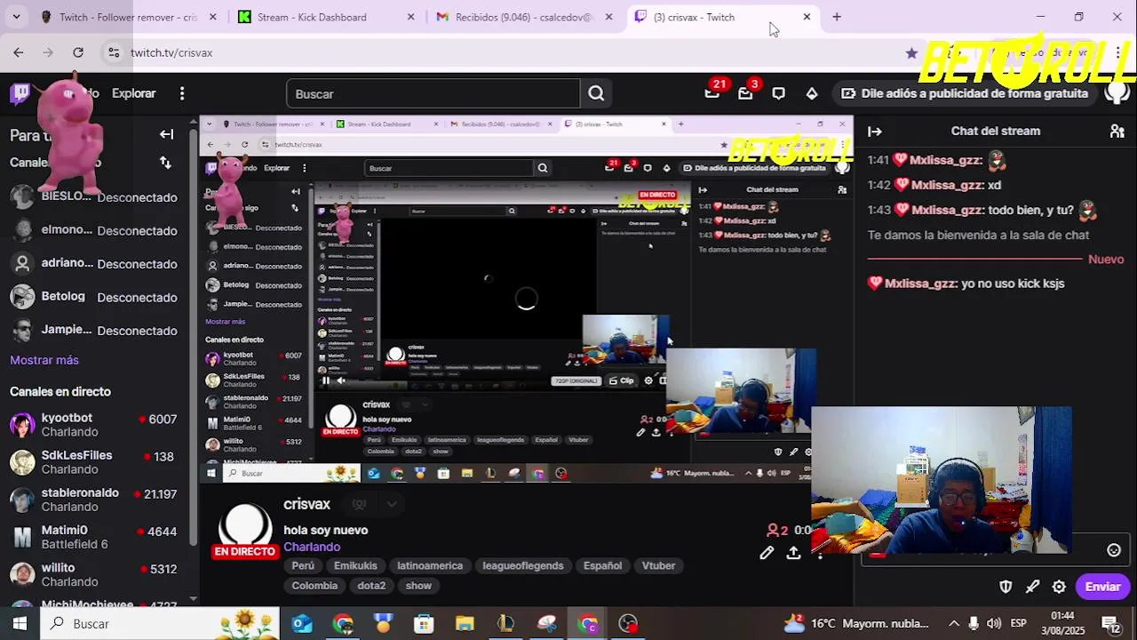The image size is (1137, 640).
Task: Click the bookmark star icon in the address bar
Action: pos(911,52)
